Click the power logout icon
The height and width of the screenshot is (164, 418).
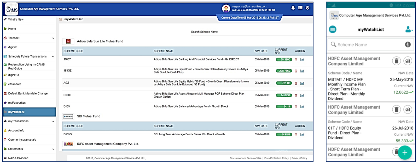tap(307, 8)
